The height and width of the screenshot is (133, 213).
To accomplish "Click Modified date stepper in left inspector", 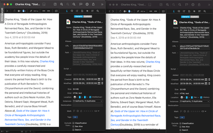I will click(x=102, y=83).
